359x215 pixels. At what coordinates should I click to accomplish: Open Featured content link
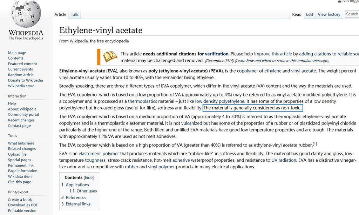[22, 64]
